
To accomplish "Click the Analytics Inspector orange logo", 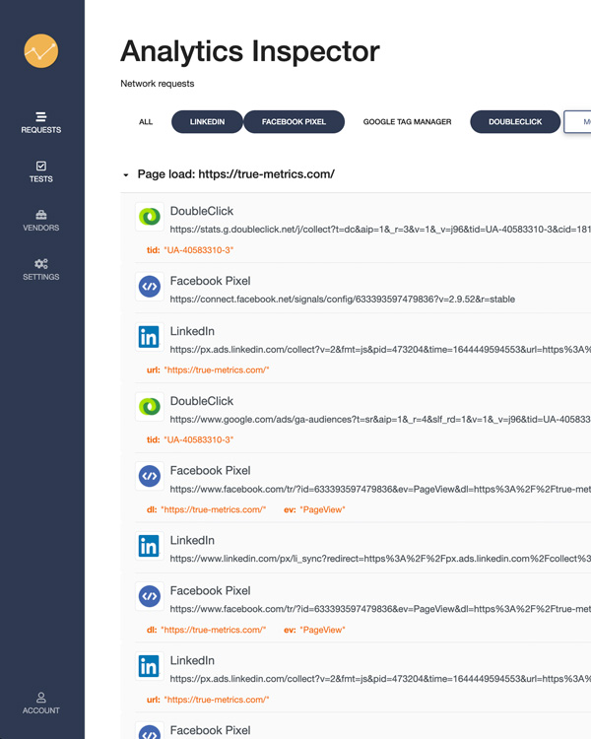I will tap(41, 51).
